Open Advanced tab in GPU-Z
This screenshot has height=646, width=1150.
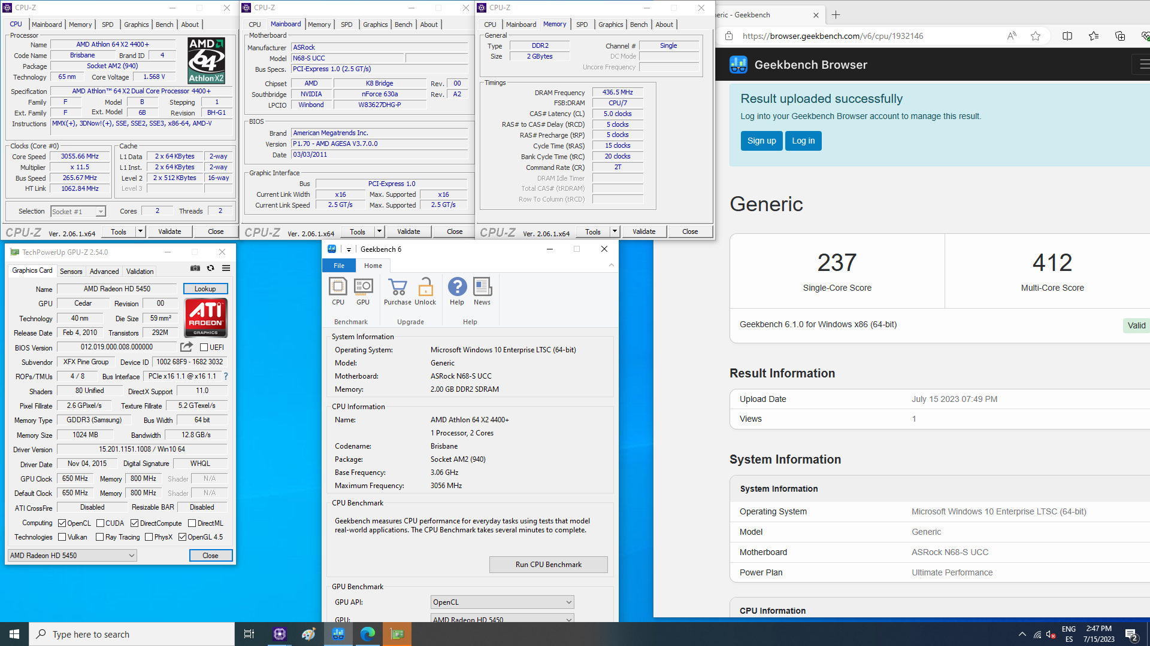point(104,272)
